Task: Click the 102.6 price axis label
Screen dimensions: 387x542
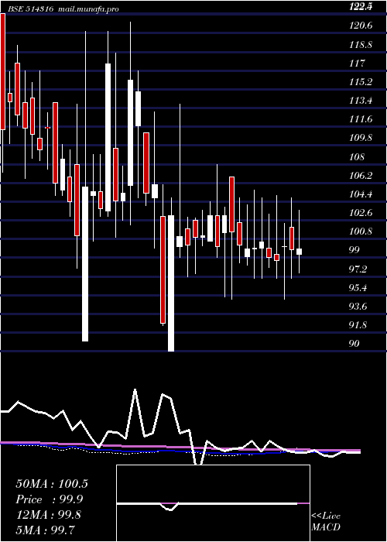Action: 361,213
